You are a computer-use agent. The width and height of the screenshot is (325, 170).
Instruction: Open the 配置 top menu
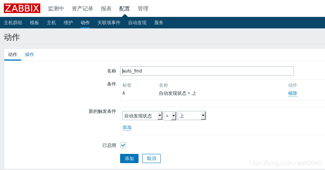pyautogui.click(x=125, y=8)
